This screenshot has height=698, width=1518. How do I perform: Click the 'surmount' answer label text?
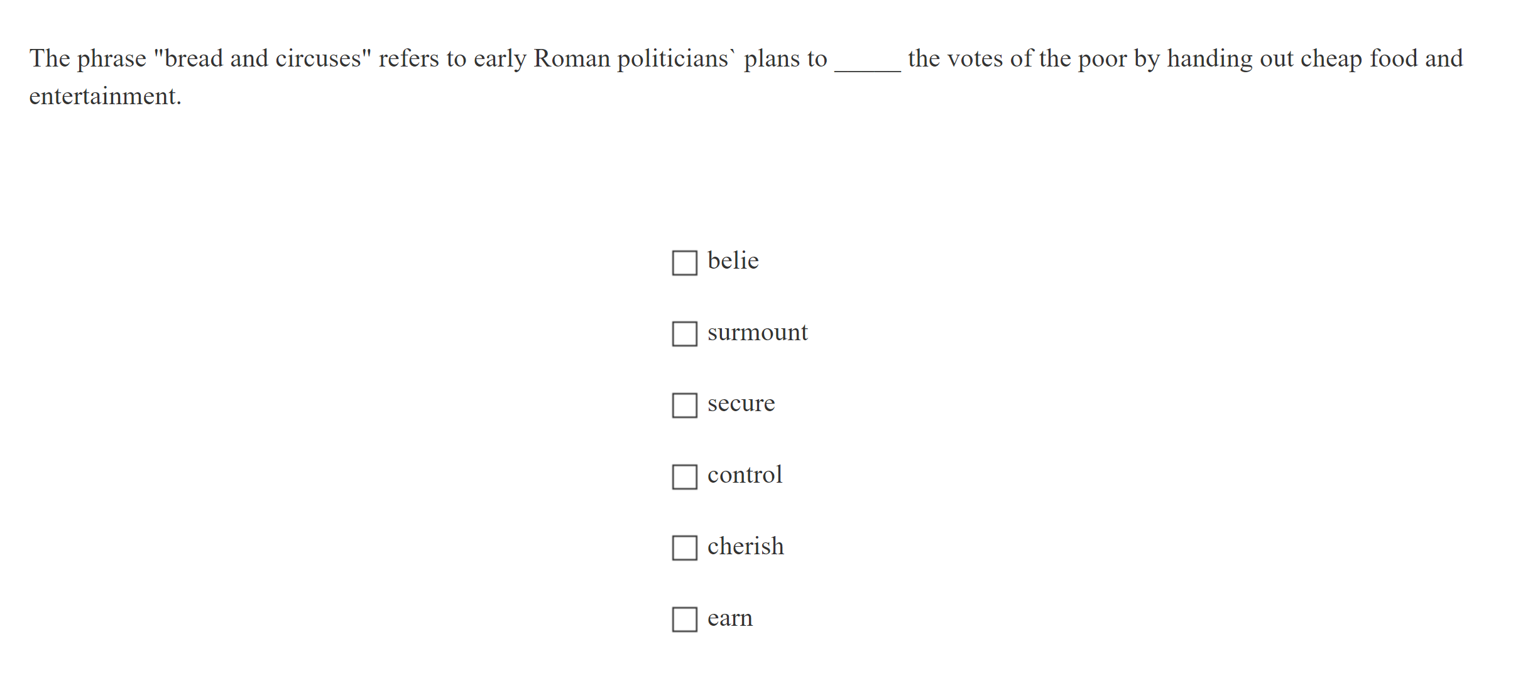tap(757, 332)
